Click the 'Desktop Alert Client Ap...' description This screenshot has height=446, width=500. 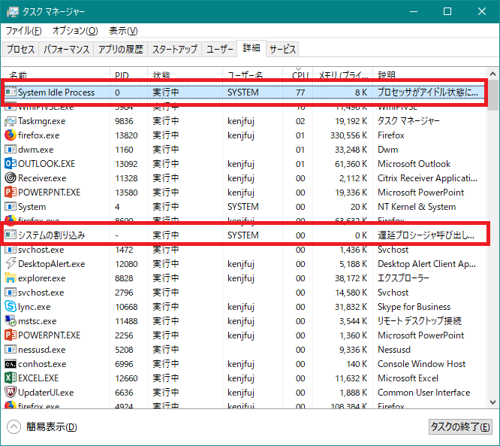(x=426, y=264)
